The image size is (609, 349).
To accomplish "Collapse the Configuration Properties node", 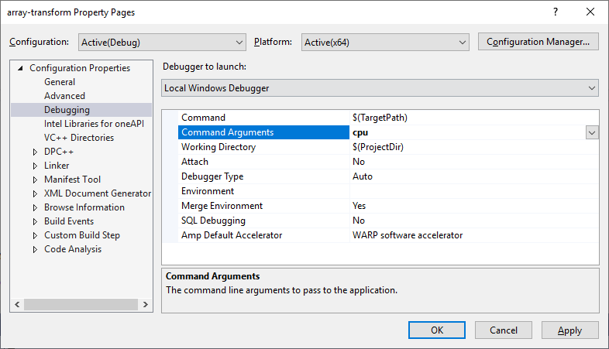I will pyautogui.click(x=20, y=68).
